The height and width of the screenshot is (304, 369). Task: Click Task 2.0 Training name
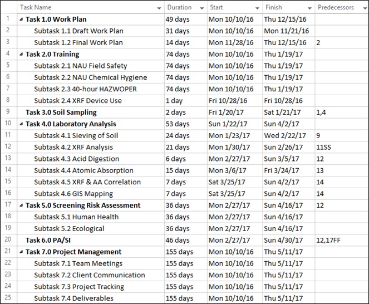point(52,55)
